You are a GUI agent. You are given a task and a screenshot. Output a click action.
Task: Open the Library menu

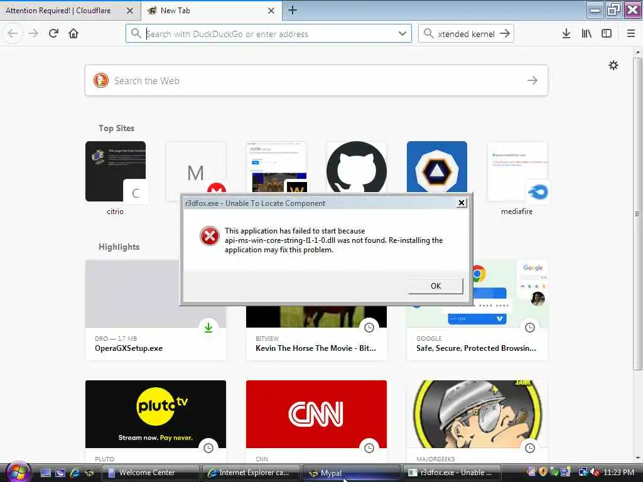[x=586, y=34]
